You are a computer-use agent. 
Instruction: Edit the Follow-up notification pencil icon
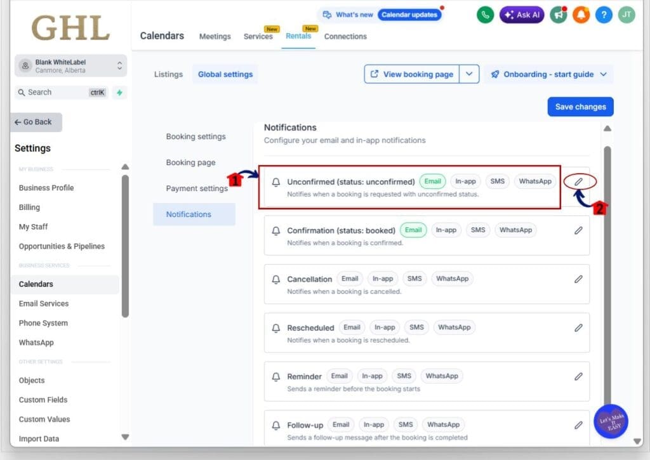pyautogui.click(x=579, y=425)
